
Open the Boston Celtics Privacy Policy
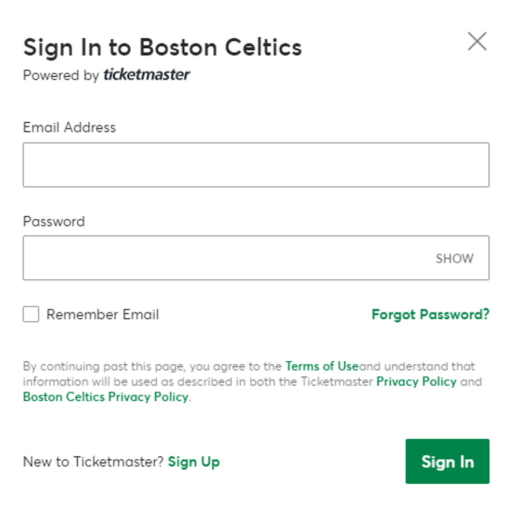point(104,398)
